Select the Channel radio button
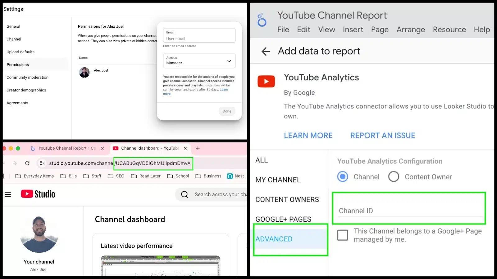 [343, 177]
